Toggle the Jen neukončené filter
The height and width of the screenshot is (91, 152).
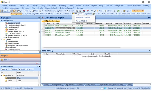click(66, 14)
